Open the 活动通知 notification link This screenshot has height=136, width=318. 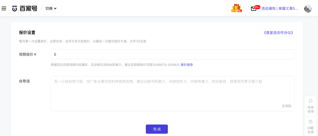[x=280, y=8]
